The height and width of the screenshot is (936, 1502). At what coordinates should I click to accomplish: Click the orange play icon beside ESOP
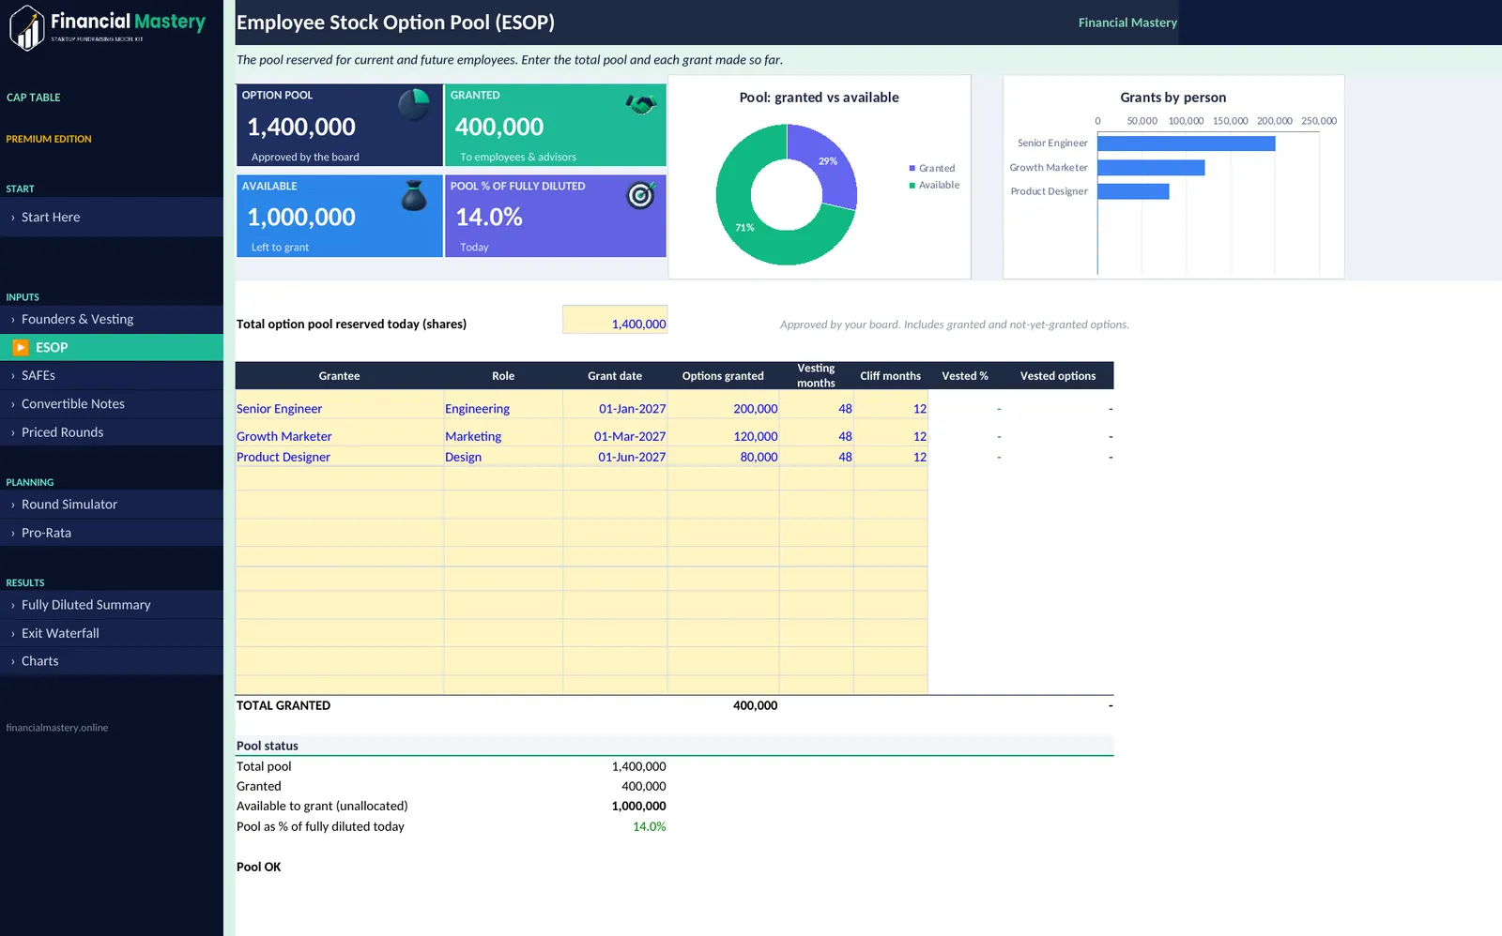point(21,347)
